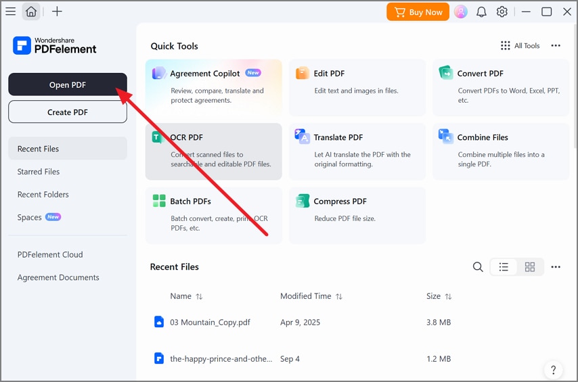Image resolution: width=578 pixels, height=382 pixels.
Task: Go to the Home tab icon
Action: coord(31,11)
